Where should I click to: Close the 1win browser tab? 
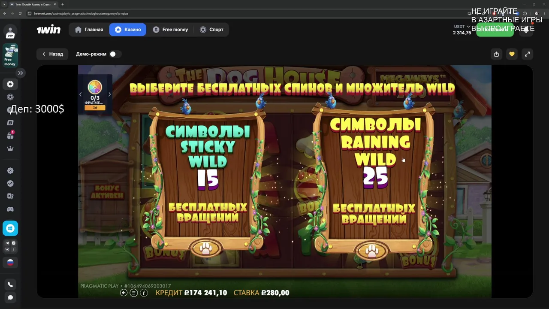pyautogui.click(x=54, y=4)
